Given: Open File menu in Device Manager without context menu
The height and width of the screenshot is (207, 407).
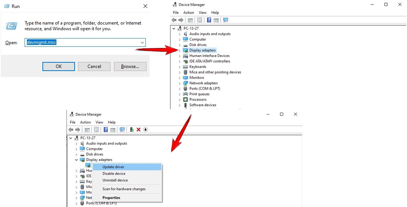Looking at the screenshot, I should click(176, 12).
